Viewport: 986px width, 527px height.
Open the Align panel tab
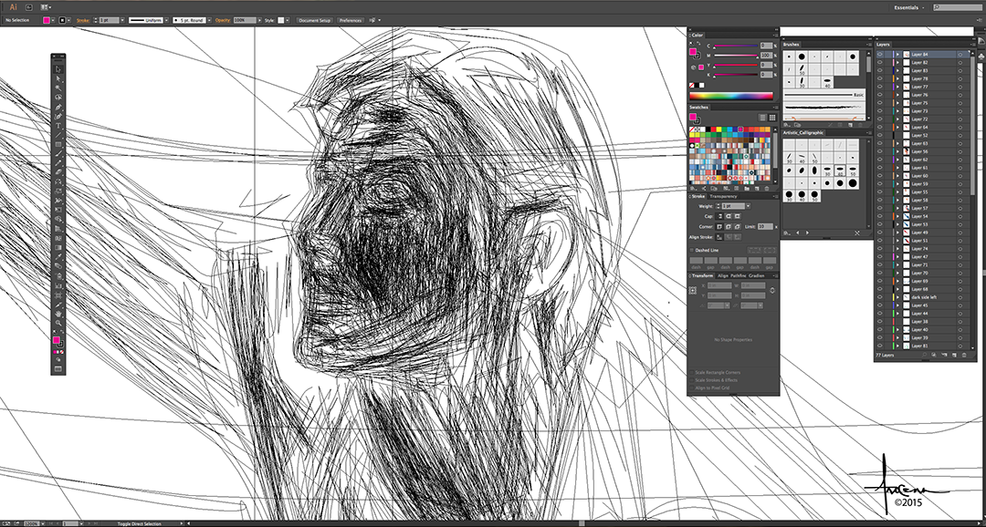723,275
